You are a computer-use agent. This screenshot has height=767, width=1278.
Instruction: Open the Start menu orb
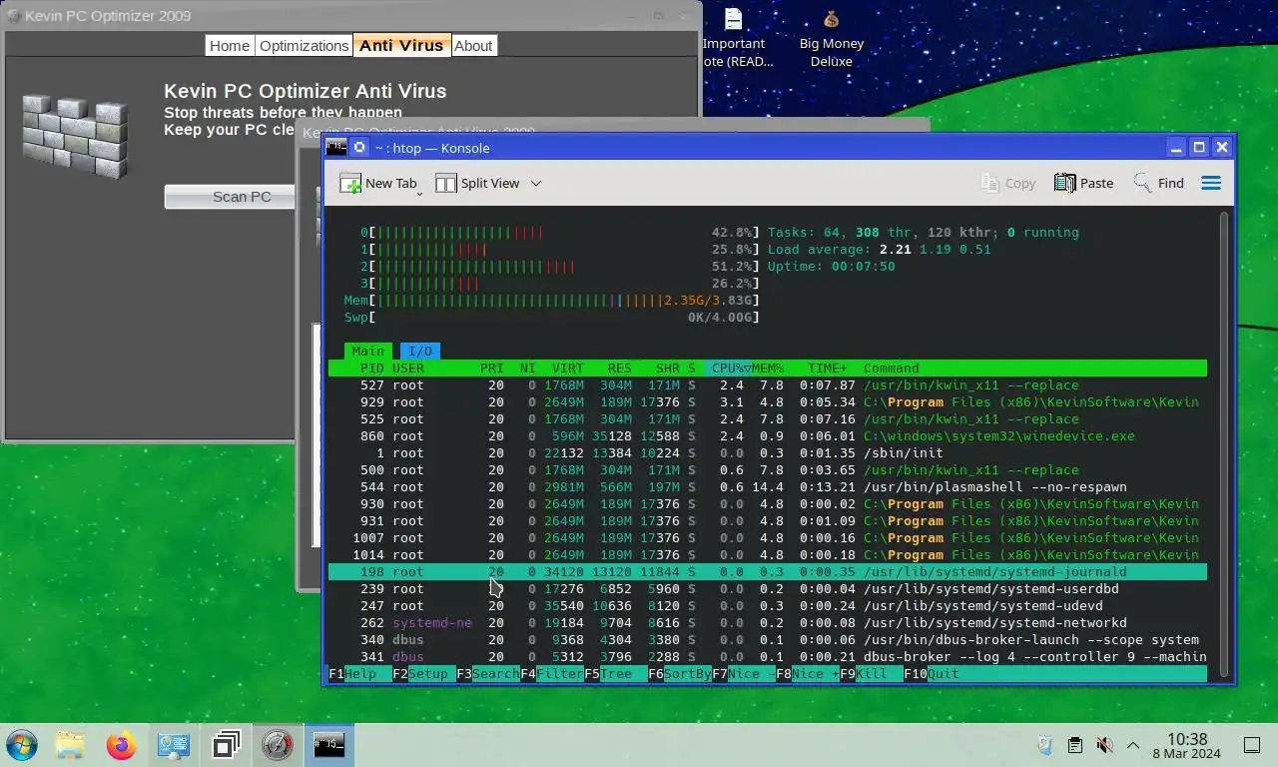coord(22,745)
